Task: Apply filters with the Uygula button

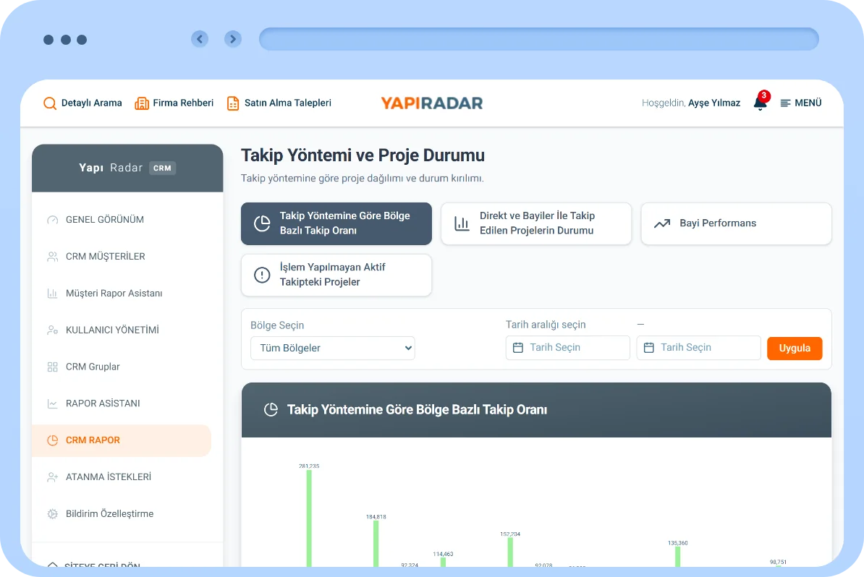Action: coord(794,348)
